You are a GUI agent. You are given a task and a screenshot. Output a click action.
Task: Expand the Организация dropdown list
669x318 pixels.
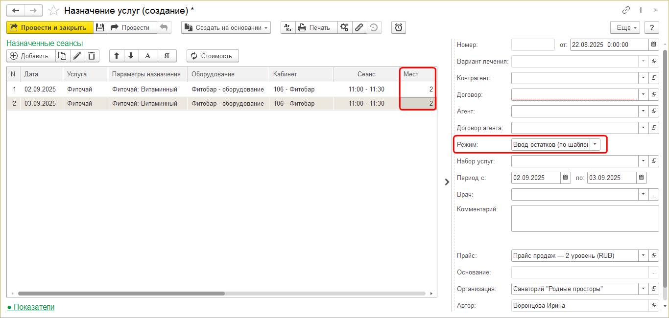pyautogui.click(x=643, y=289)
